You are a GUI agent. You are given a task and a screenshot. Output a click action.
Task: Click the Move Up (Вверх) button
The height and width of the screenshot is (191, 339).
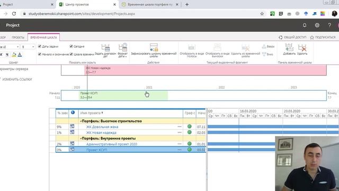click(x=268, y=47)
